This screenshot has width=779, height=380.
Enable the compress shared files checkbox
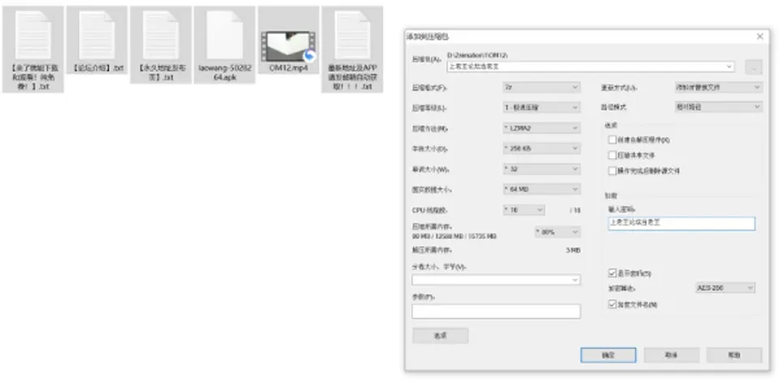(x=612, y=156)
